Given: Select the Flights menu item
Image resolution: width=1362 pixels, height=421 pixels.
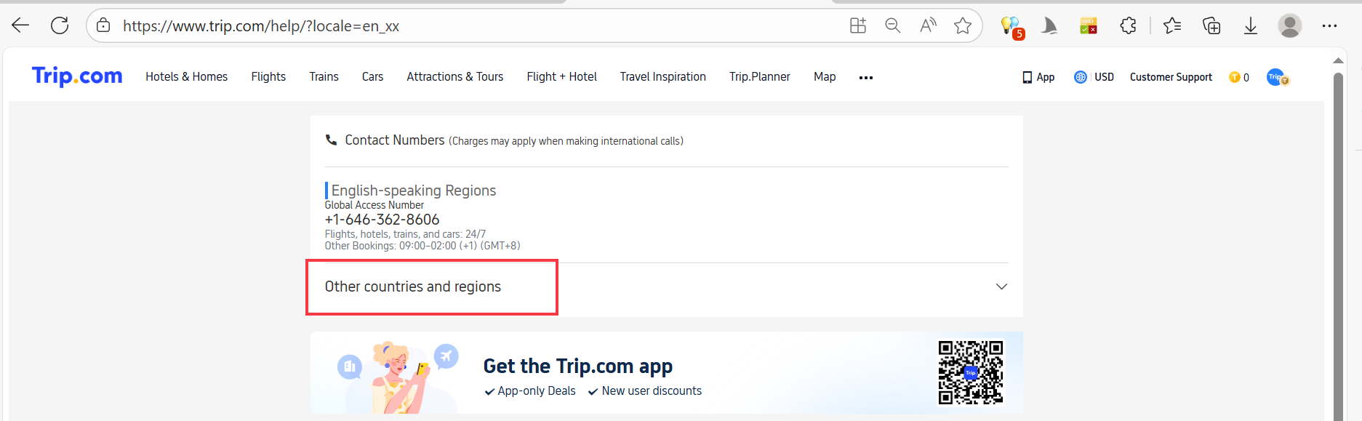Looking at the screenshot, I should click(x=268, y=76).
